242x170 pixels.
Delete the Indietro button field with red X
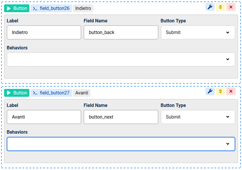(x=231, y=7)
